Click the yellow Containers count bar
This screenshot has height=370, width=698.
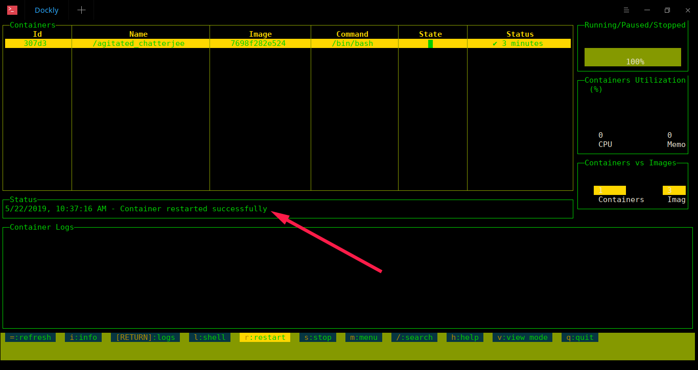610,190
